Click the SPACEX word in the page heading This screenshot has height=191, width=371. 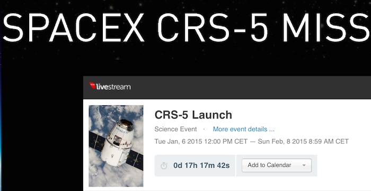click(x=73, y=28)
